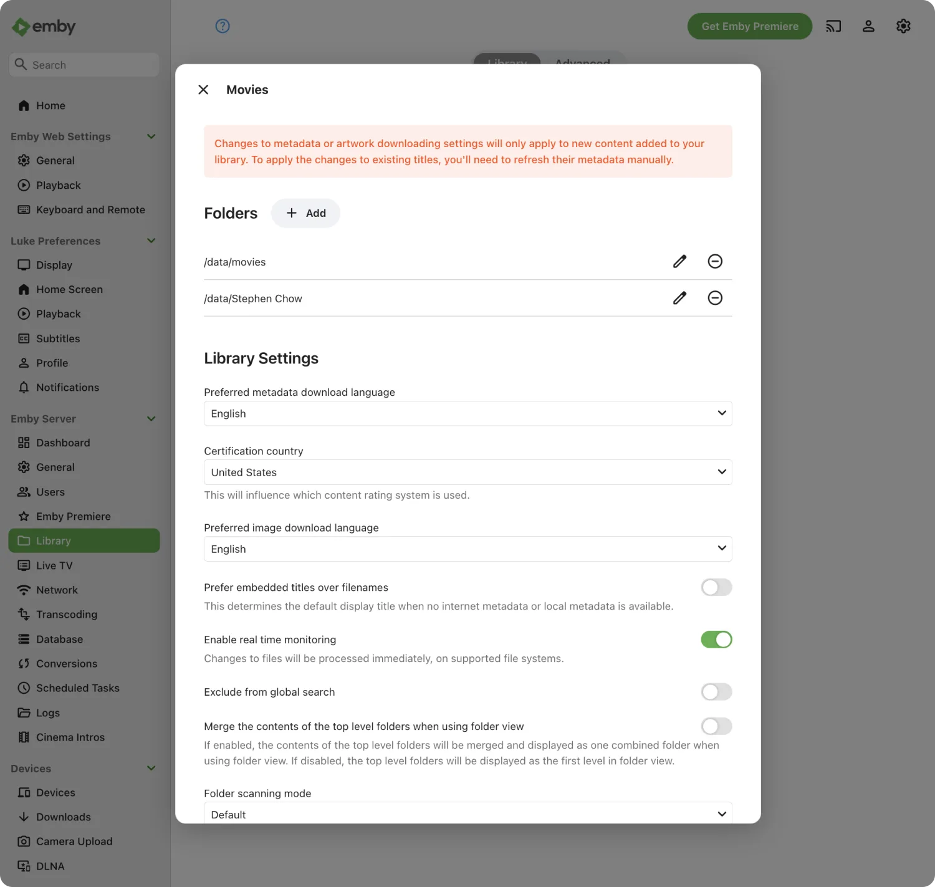Collapse the Emby Server section
Screen dimensions: 935x887
coord(151,419)
